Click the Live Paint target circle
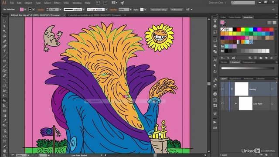The width and height of the screenshot is (279, 157). pos(272,104)
